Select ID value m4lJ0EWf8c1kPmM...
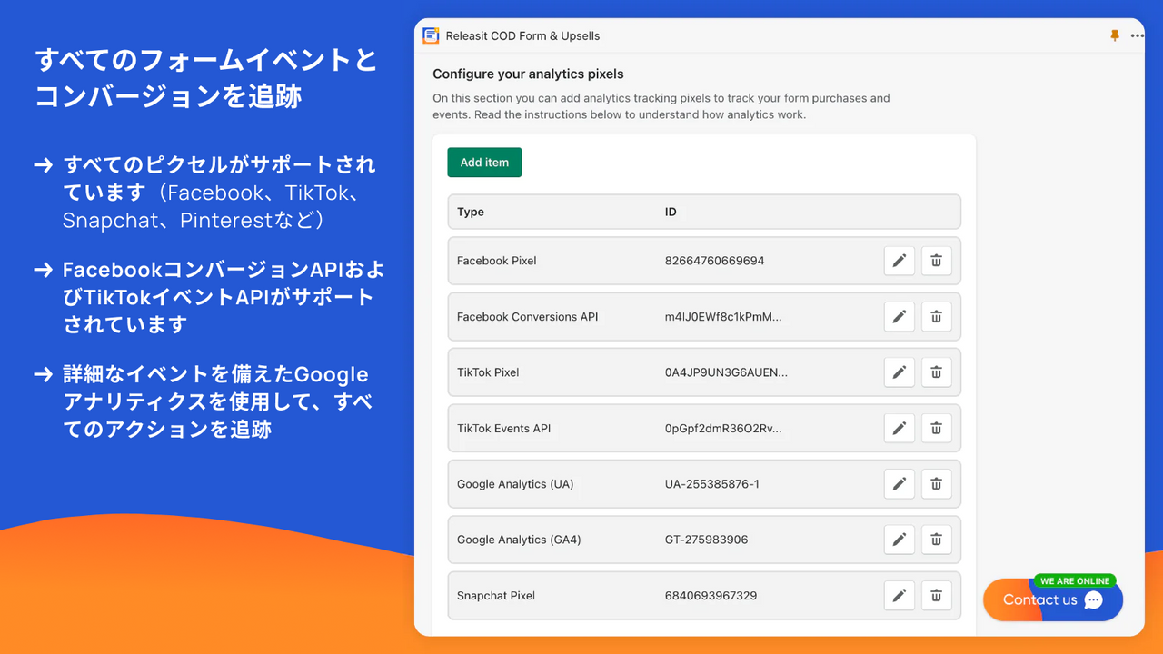The width and height of the screenshot is (1163, 654). coord(723,317)
